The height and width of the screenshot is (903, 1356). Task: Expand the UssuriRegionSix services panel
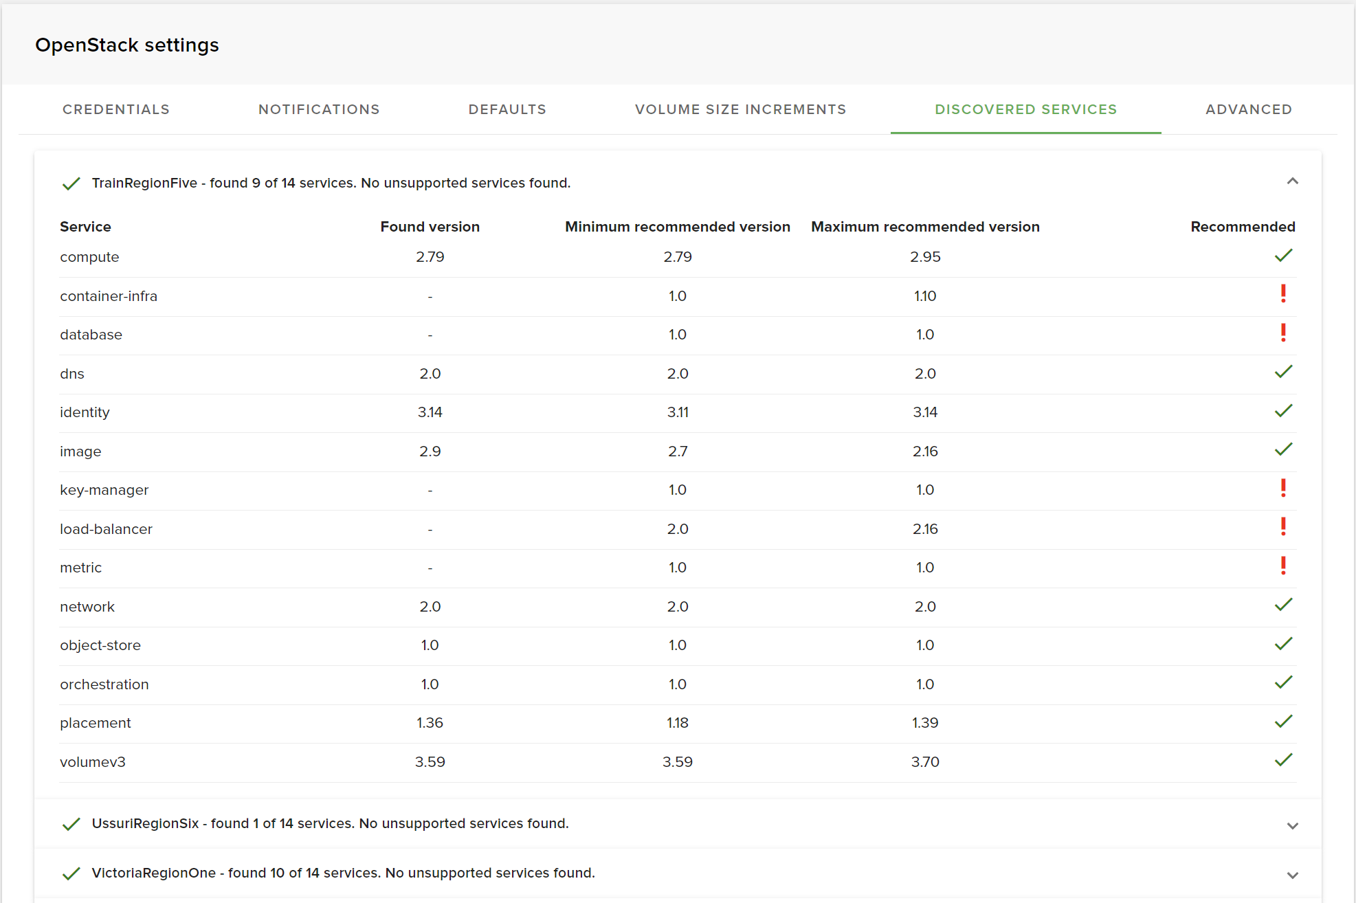pos(1292,825)
